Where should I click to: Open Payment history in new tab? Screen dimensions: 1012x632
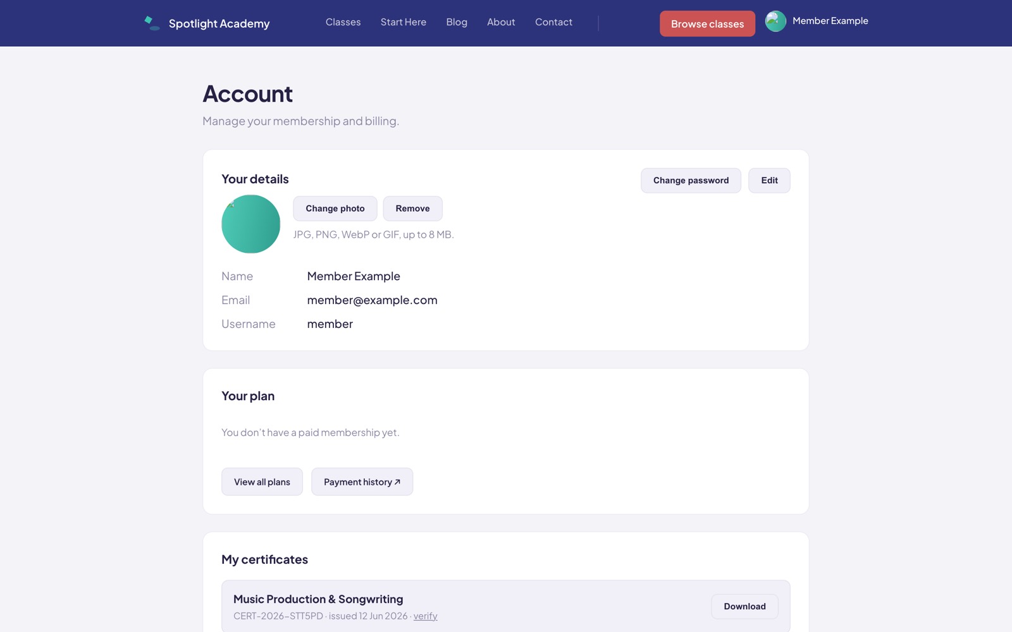tap(362, 482)
